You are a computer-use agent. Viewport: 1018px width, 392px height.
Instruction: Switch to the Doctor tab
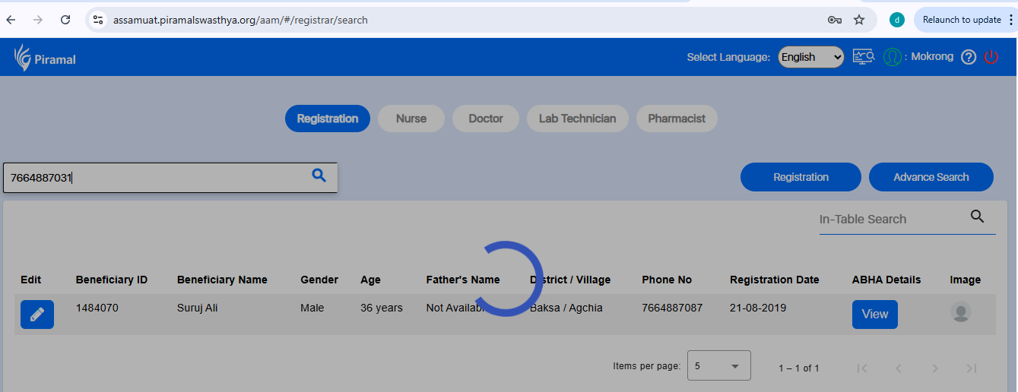pos(485,119)
